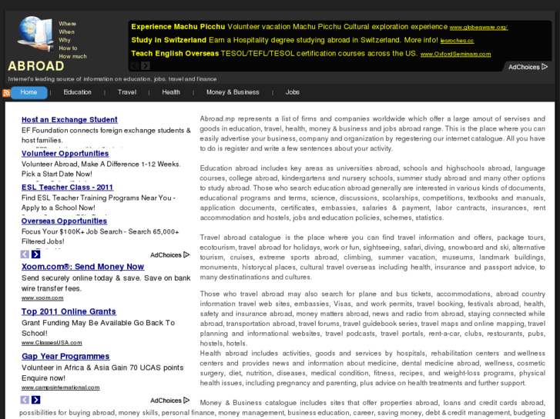This screenshot has width=560, height=419.
Task: Click 'Where' text beside logo
Action: [x=68, y=24]
